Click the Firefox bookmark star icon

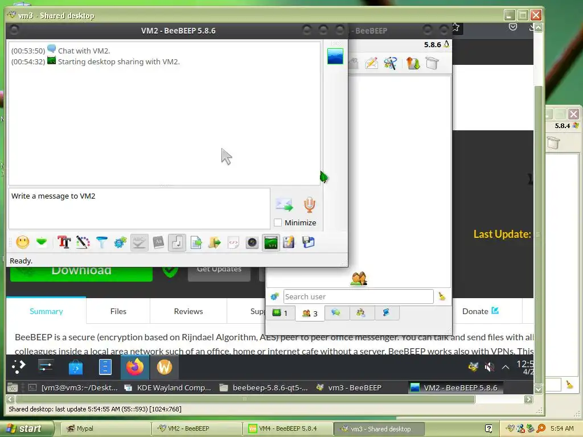tap(456, 27)
